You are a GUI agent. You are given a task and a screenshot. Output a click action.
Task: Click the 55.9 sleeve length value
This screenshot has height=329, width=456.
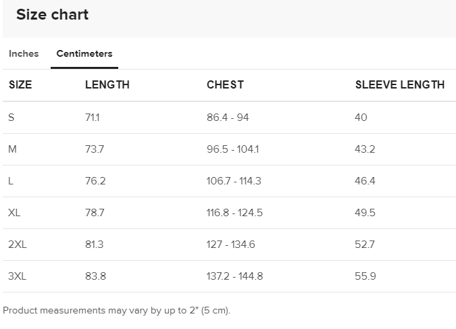click(365, 276)
